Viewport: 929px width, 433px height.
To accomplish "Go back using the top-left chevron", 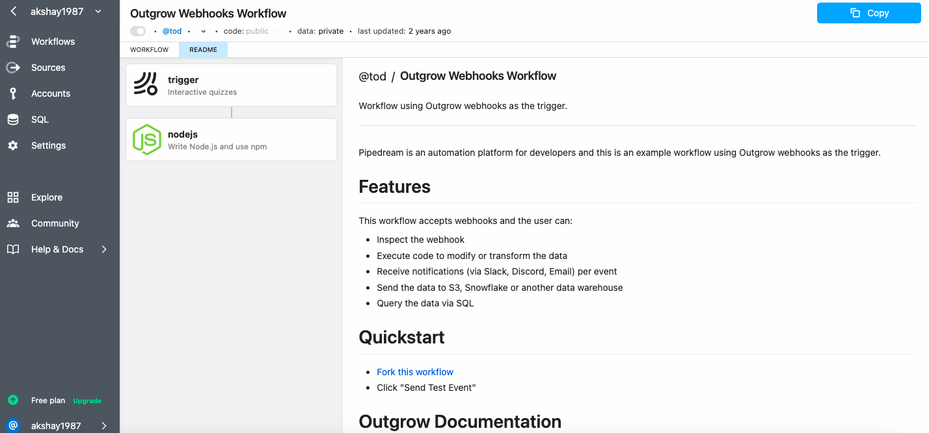I will tap(13, 11).
